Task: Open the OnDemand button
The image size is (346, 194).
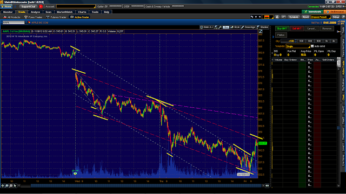Action: tap(335, 12)
